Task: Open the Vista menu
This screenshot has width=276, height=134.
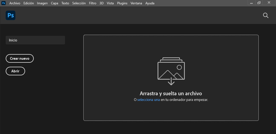Action: (110, 3)
